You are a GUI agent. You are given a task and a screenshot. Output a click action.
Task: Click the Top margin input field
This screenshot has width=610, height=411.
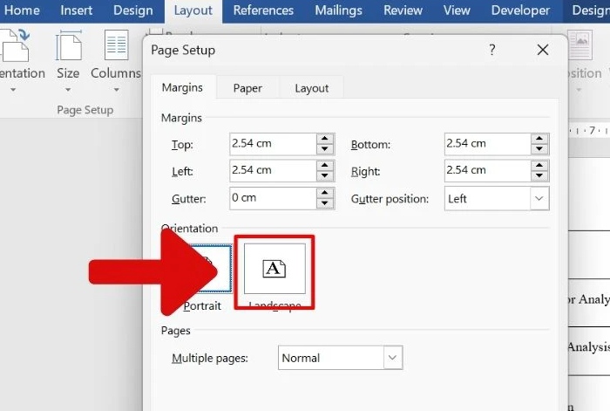[x=273, y=144]
